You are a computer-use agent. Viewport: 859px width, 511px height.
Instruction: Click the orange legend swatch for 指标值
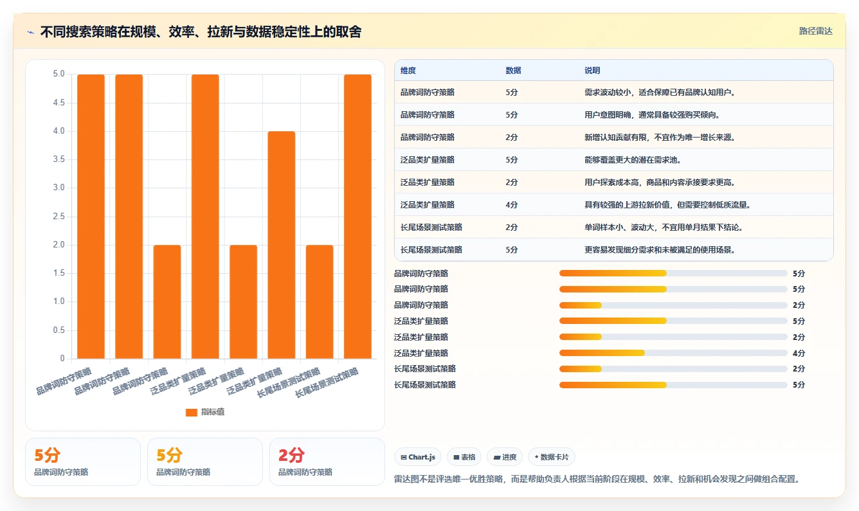click(192, 412)
